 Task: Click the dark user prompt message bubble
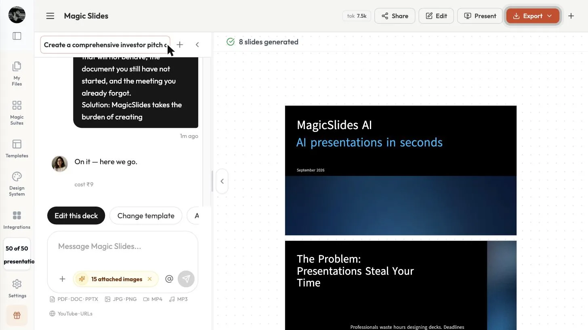pos(136,92)
